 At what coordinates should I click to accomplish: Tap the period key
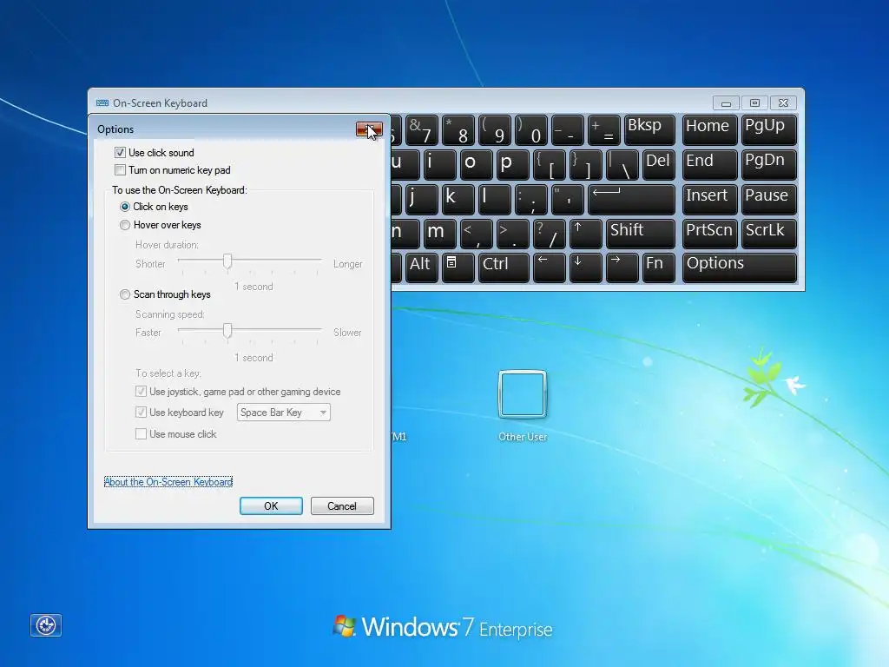[x=512, y=233]
